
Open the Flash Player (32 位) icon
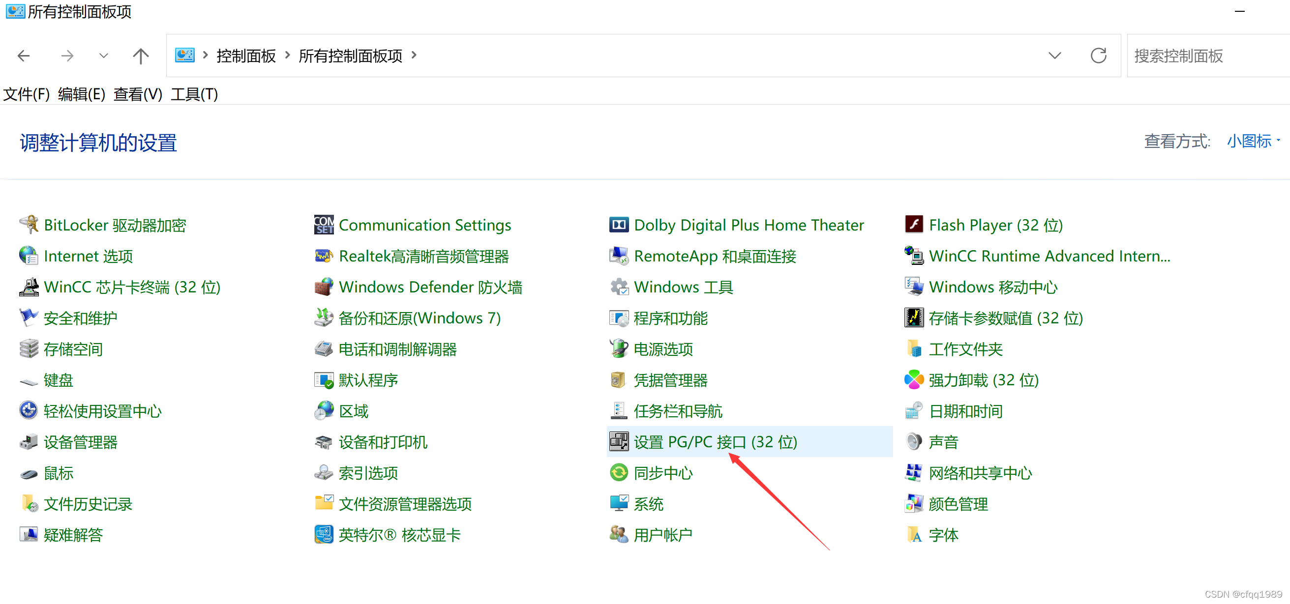coord(914,225)
